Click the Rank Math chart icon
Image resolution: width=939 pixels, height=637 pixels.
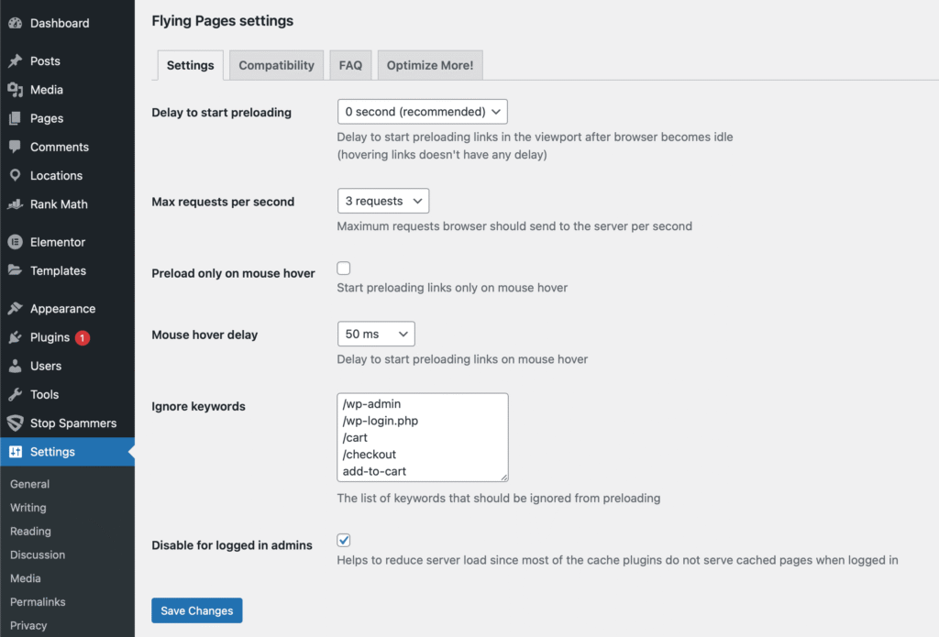coord(15,204)
